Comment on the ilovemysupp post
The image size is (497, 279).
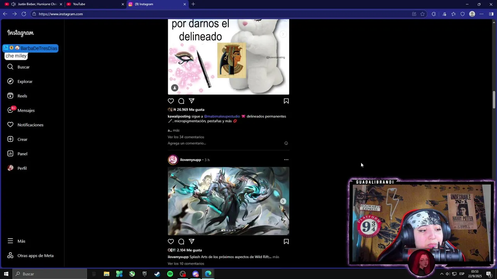181,241
